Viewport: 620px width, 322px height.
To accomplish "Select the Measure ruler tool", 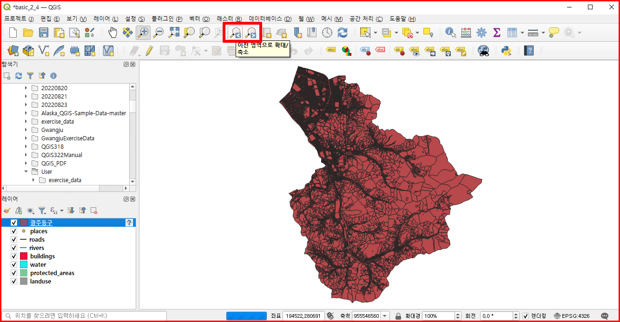I will click(533, 33).
